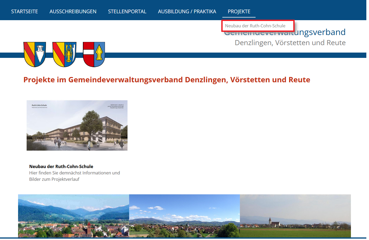Click the subtitle 'Denzlingen, Vörstetten und Reute'
This screenshot has height=240, width=369.
(x=290, y=43)
